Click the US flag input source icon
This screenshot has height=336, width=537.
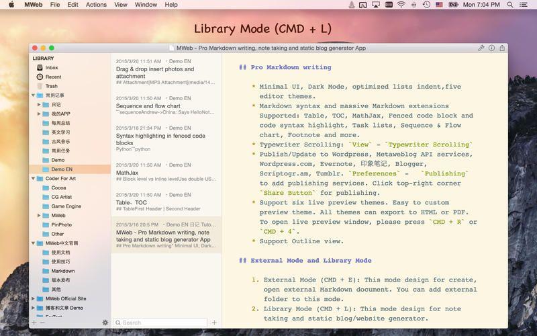439,5
